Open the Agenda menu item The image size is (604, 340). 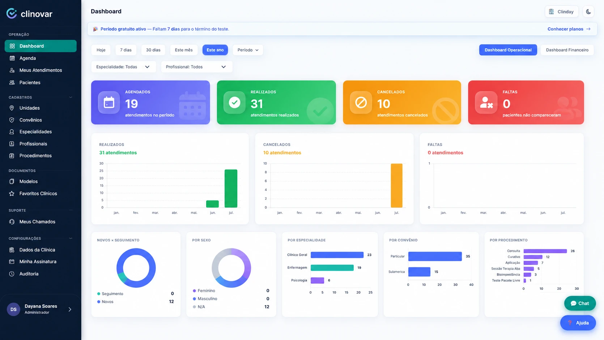point(41,58)
